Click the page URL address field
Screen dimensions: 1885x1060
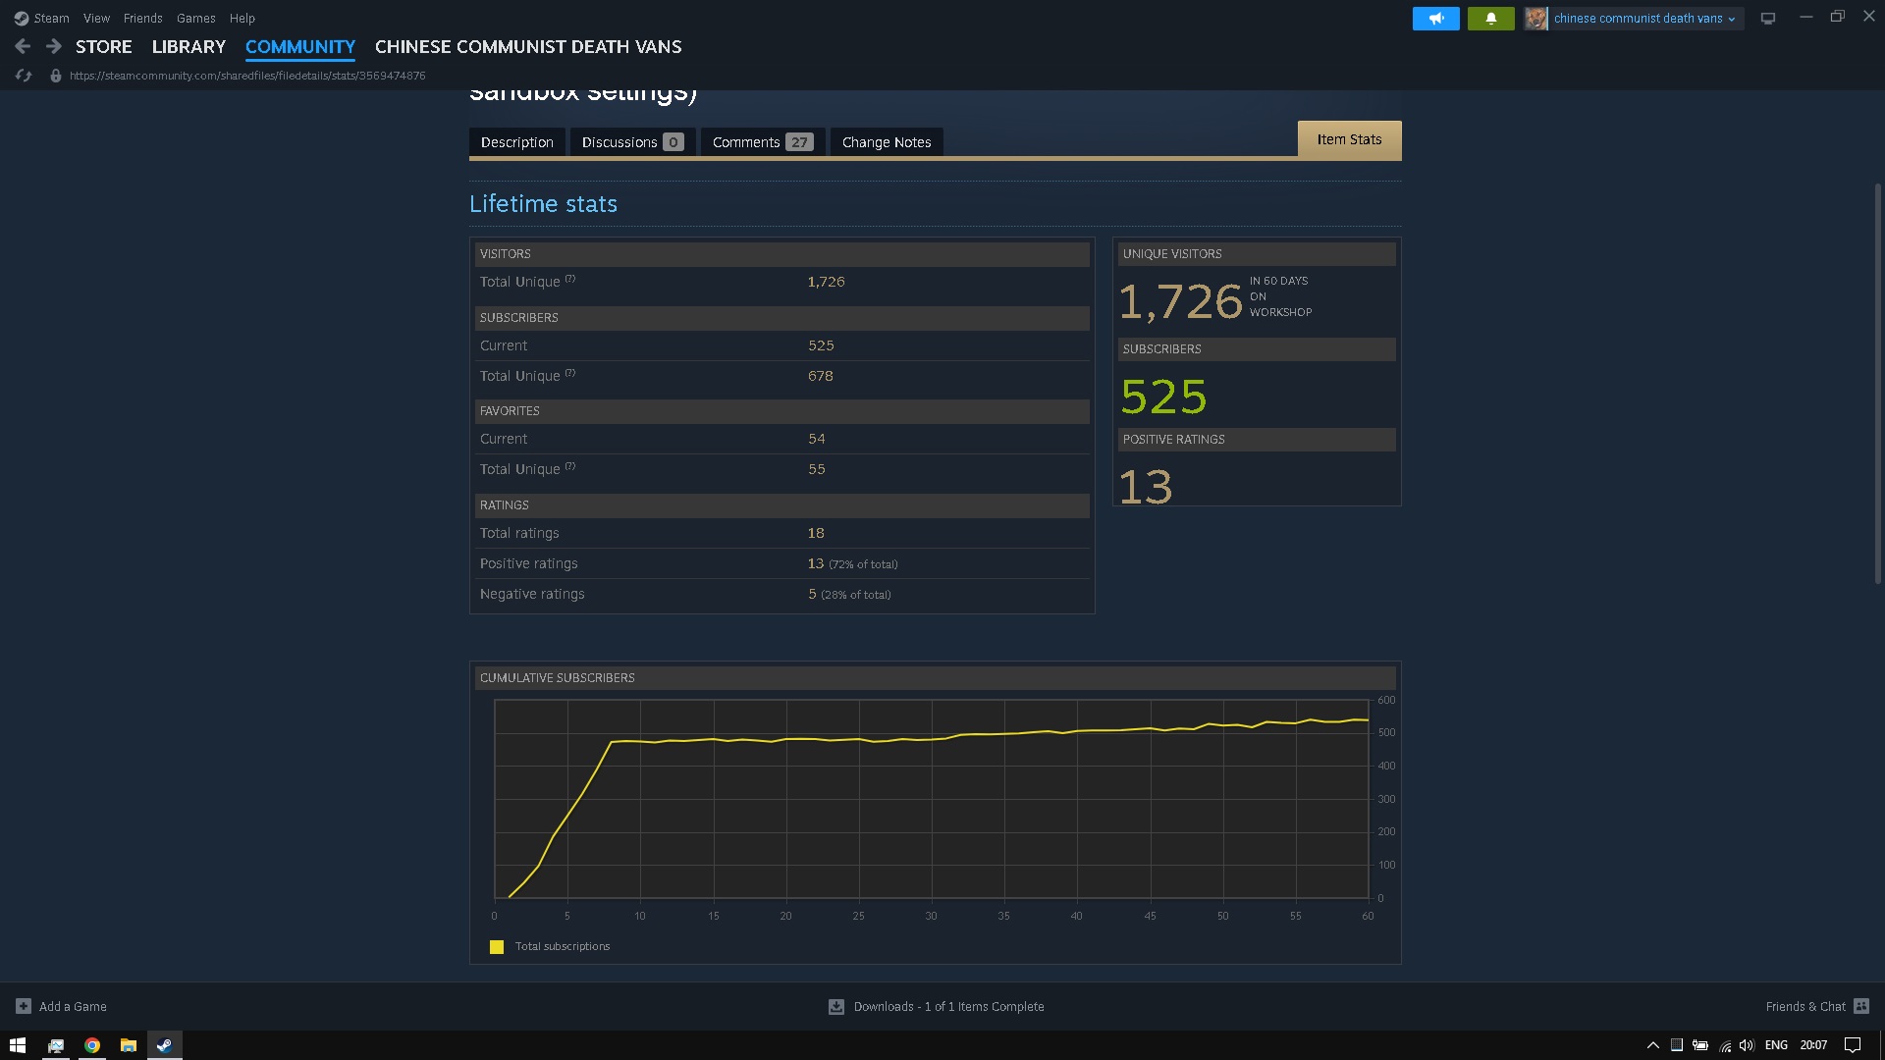tap(247, 76)
